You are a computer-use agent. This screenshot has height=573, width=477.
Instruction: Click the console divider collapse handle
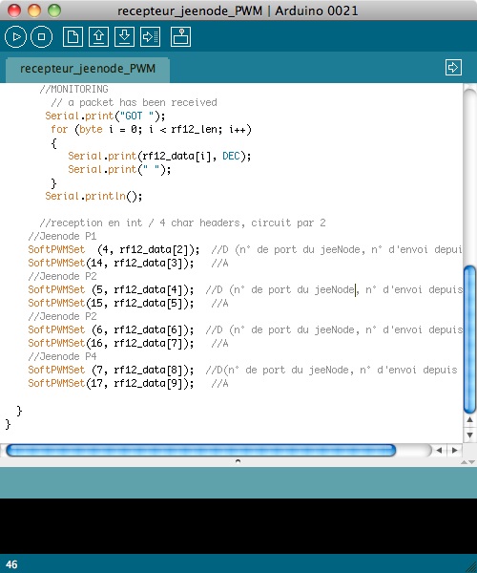tap(238, 461)
